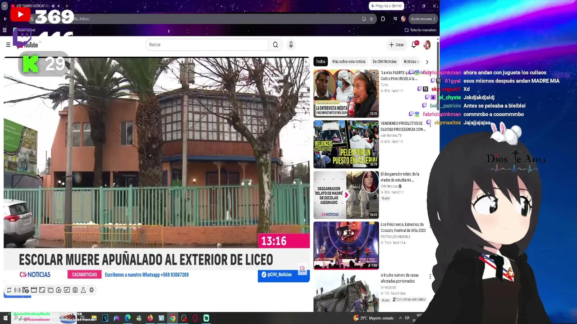This screenshot has width=577, height=324.
Task: Select the 'Más sobre esta noticia' chip
Action: click(349, 62)
